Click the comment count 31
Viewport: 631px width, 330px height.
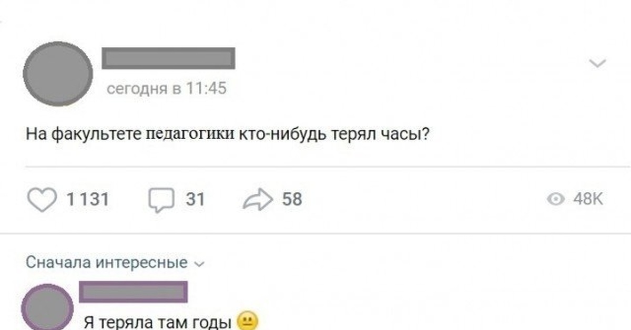pyautogui.click(x=195, y=200)
